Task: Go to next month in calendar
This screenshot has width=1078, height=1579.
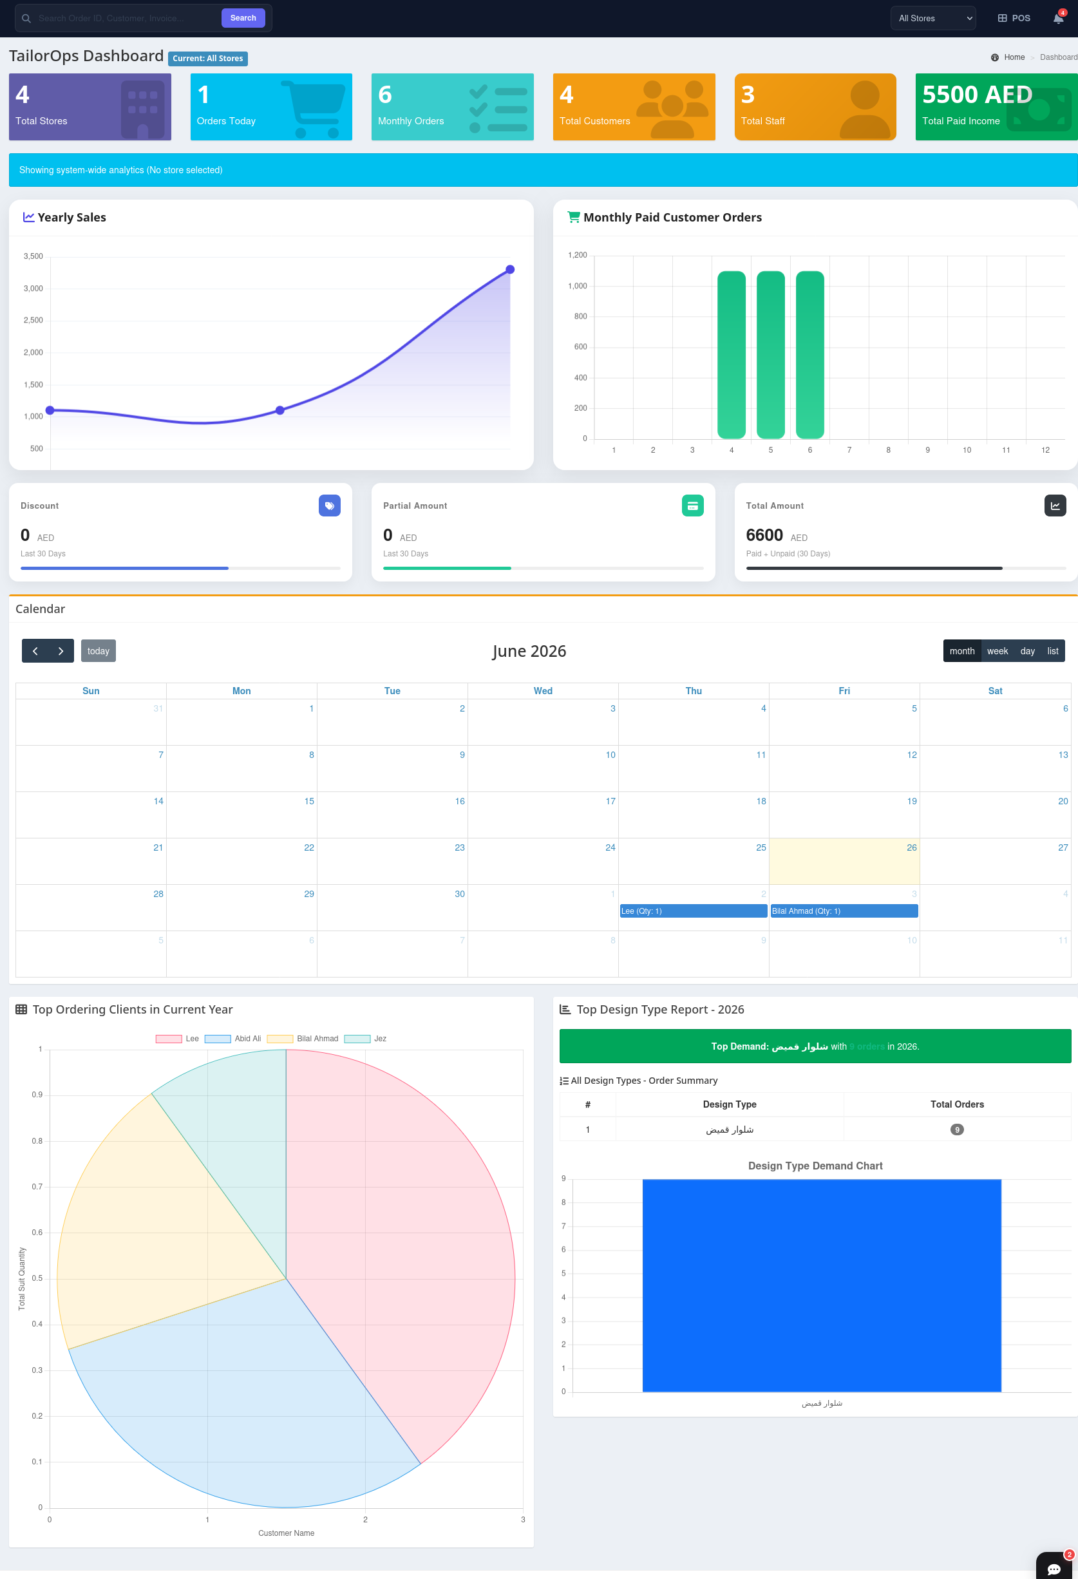Action: [x=61, y=651]
